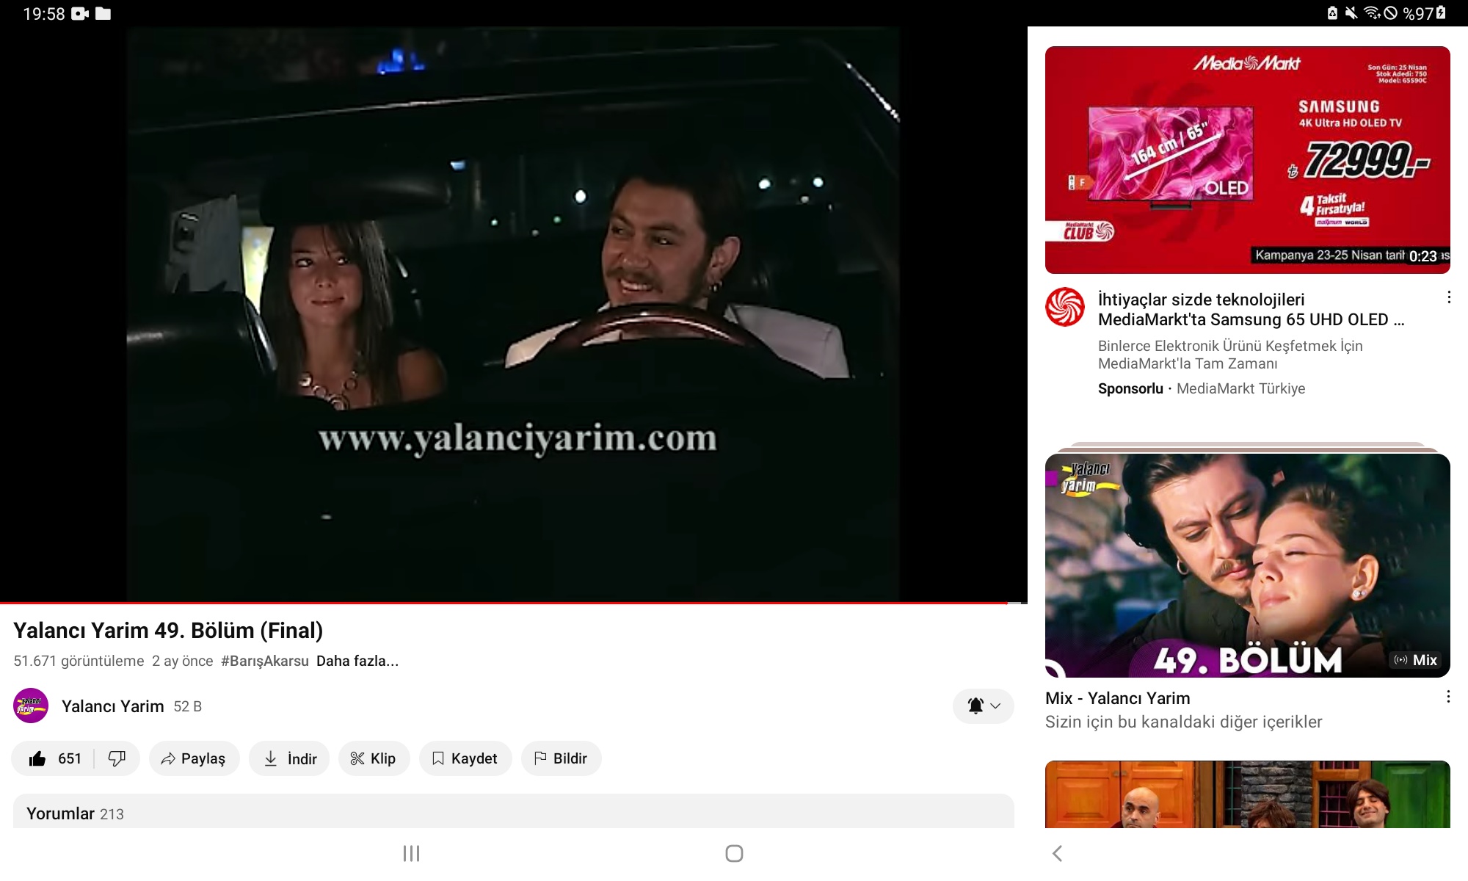1468x881 pixels.
Task: Open Mix - Yalancı Yarim title
Action: coord(1118,698)
